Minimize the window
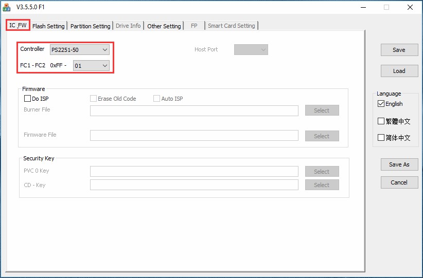Screen dimensions: 423x278 363,7
